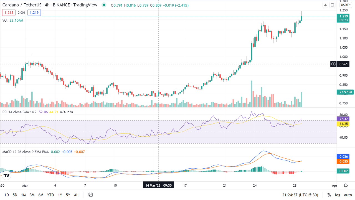
Task: Open the chart settings gear icon
Action: (x=346, y=185)
